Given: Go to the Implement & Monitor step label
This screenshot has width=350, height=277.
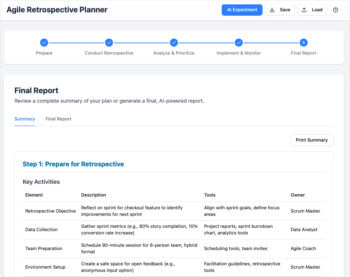Looking at the screenshot, I should click(238, 53).
